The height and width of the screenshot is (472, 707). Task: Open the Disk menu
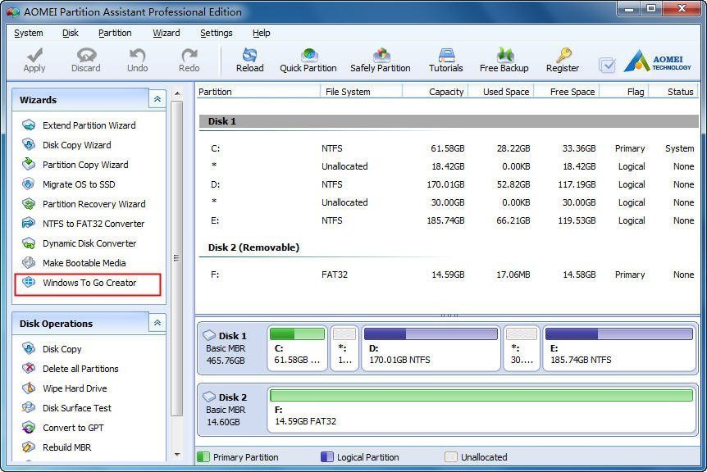coord(71,33)
